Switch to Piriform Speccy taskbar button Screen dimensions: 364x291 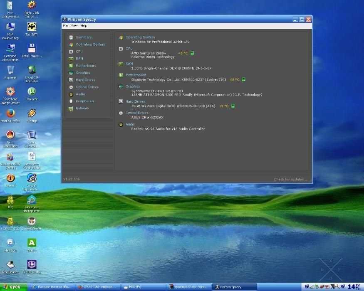[234, 287]
